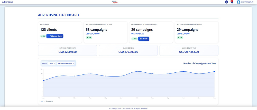Select the Advertising menu item in header
The height and width of the screenshot is (110, 257).
tap(7, 2)
